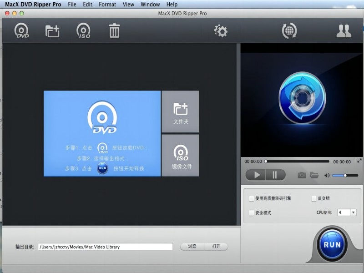Click the trash delete icon
This screenshot has height=273, width=364.
(115, 30)
